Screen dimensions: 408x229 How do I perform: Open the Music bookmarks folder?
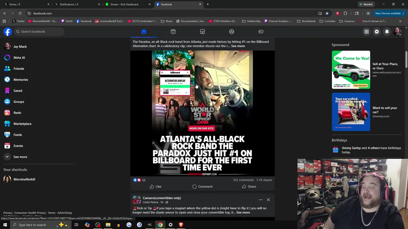(x=167, y=21)
